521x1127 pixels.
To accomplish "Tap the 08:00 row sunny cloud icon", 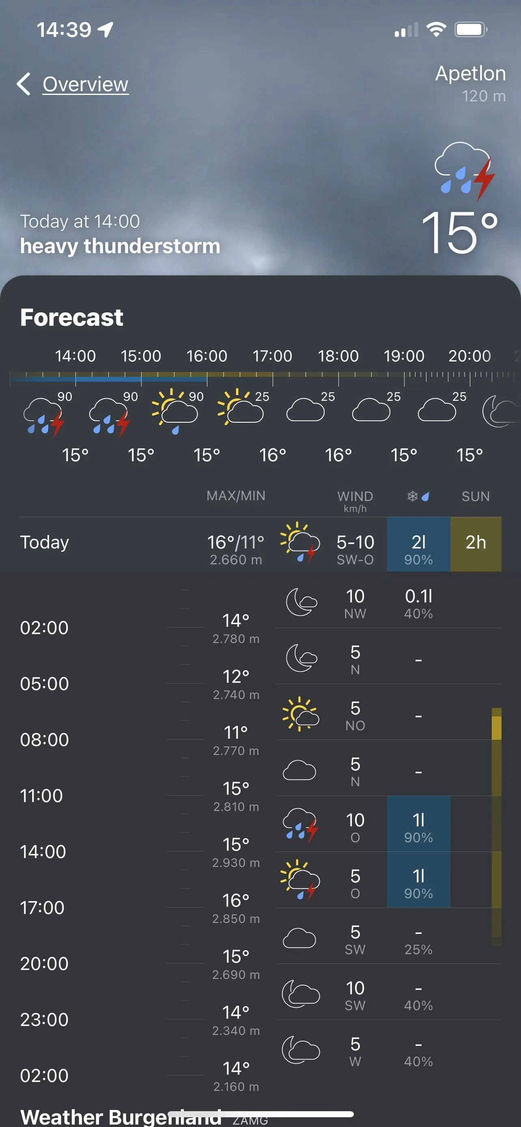I will (x=300, y=713).
